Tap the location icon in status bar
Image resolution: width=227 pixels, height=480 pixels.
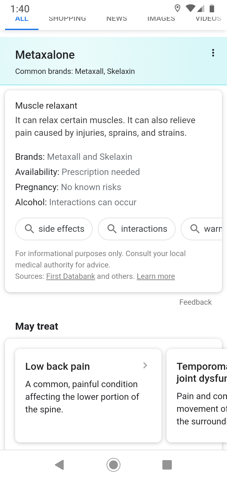click(x=178, y=8)
